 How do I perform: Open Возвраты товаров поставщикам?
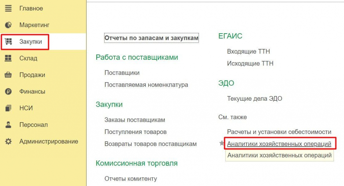[x=150, y=144]
